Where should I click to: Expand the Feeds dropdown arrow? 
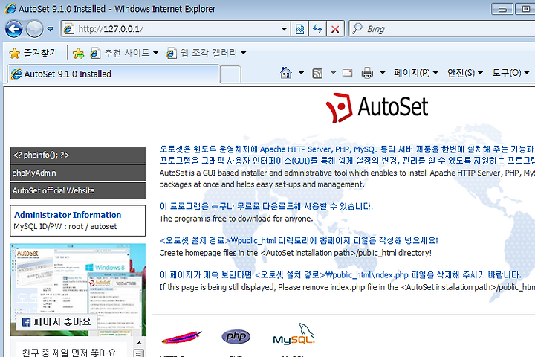pyautogui.click(x=333, y=73)
